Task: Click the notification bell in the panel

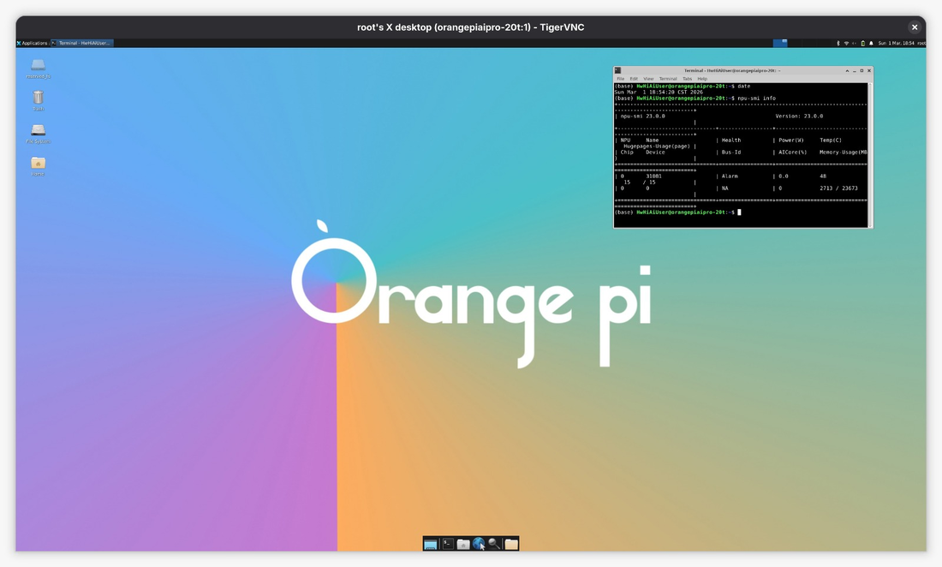Action: (871, 42)
